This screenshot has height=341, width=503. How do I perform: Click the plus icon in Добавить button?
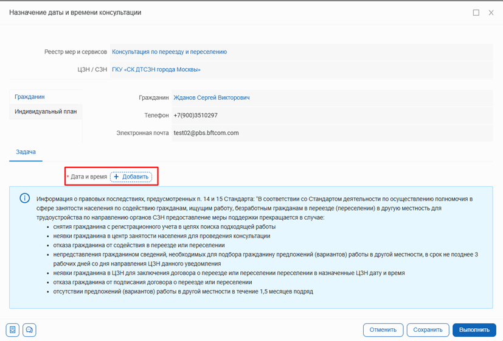coord(117,177)
